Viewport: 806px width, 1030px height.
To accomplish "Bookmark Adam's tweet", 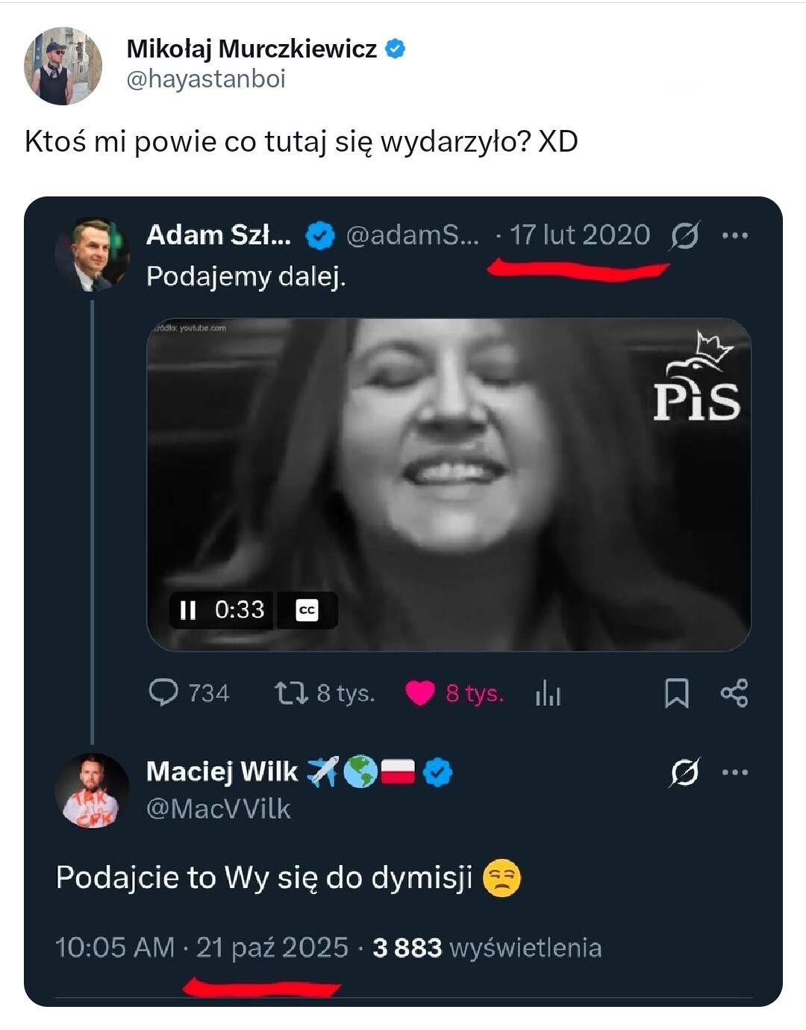I will [x=676, y=693].
